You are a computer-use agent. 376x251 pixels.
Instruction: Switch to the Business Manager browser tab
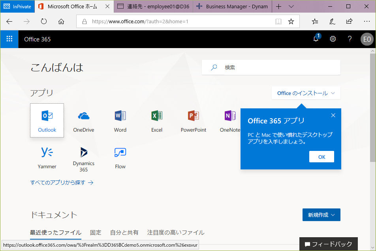pyautogui.click(x=232, y=6)
